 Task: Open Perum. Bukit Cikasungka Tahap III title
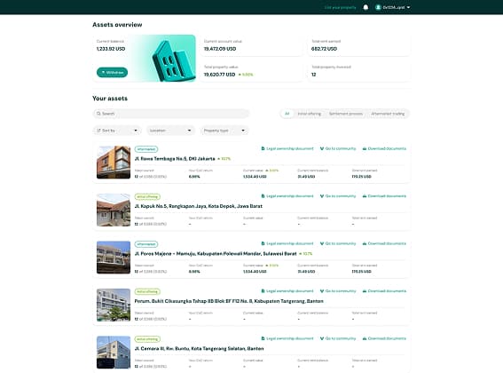tap(229, 301)
